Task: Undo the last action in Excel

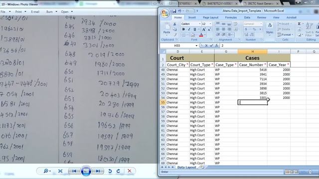Action: 179,11
